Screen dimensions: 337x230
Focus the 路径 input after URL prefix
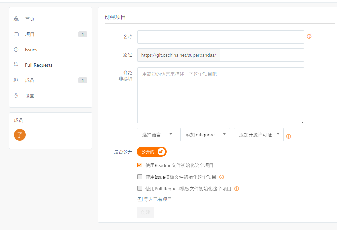(x=262, y=55)
